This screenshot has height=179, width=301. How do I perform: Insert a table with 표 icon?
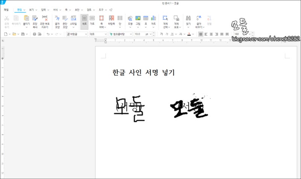(146, 18)
